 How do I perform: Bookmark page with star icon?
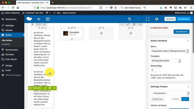click(115, 8)
